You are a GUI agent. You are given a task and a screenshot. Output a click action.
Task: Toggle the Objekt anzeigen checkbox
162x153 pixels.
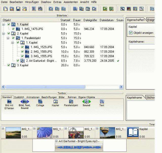point(131,33)
